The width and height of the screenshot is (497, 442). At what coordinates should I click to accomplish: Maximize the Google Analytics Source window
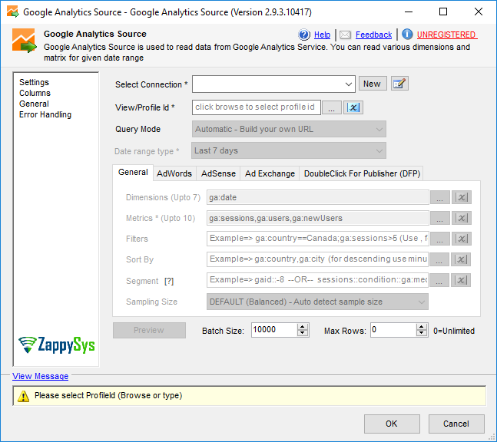click(443, 12)
